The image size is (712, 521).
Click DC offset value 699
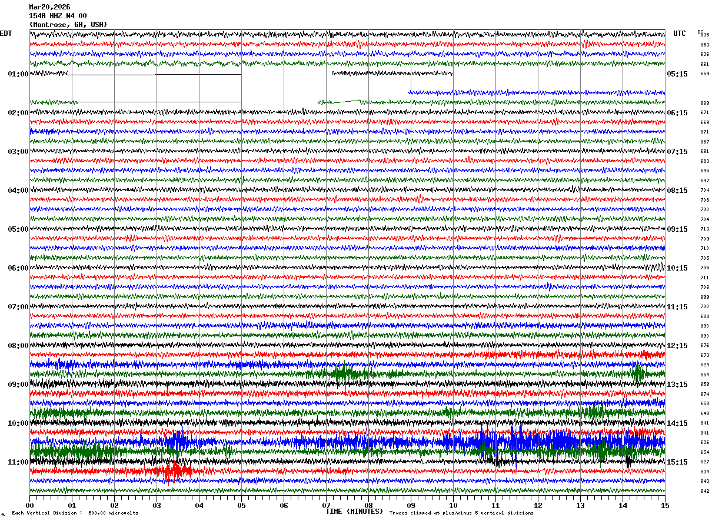pyautogui.click(x=704, y=297)
